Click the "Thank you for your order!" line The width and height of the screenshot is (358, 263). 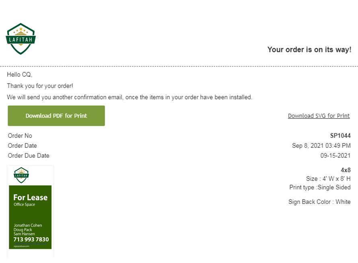point(40,86)
